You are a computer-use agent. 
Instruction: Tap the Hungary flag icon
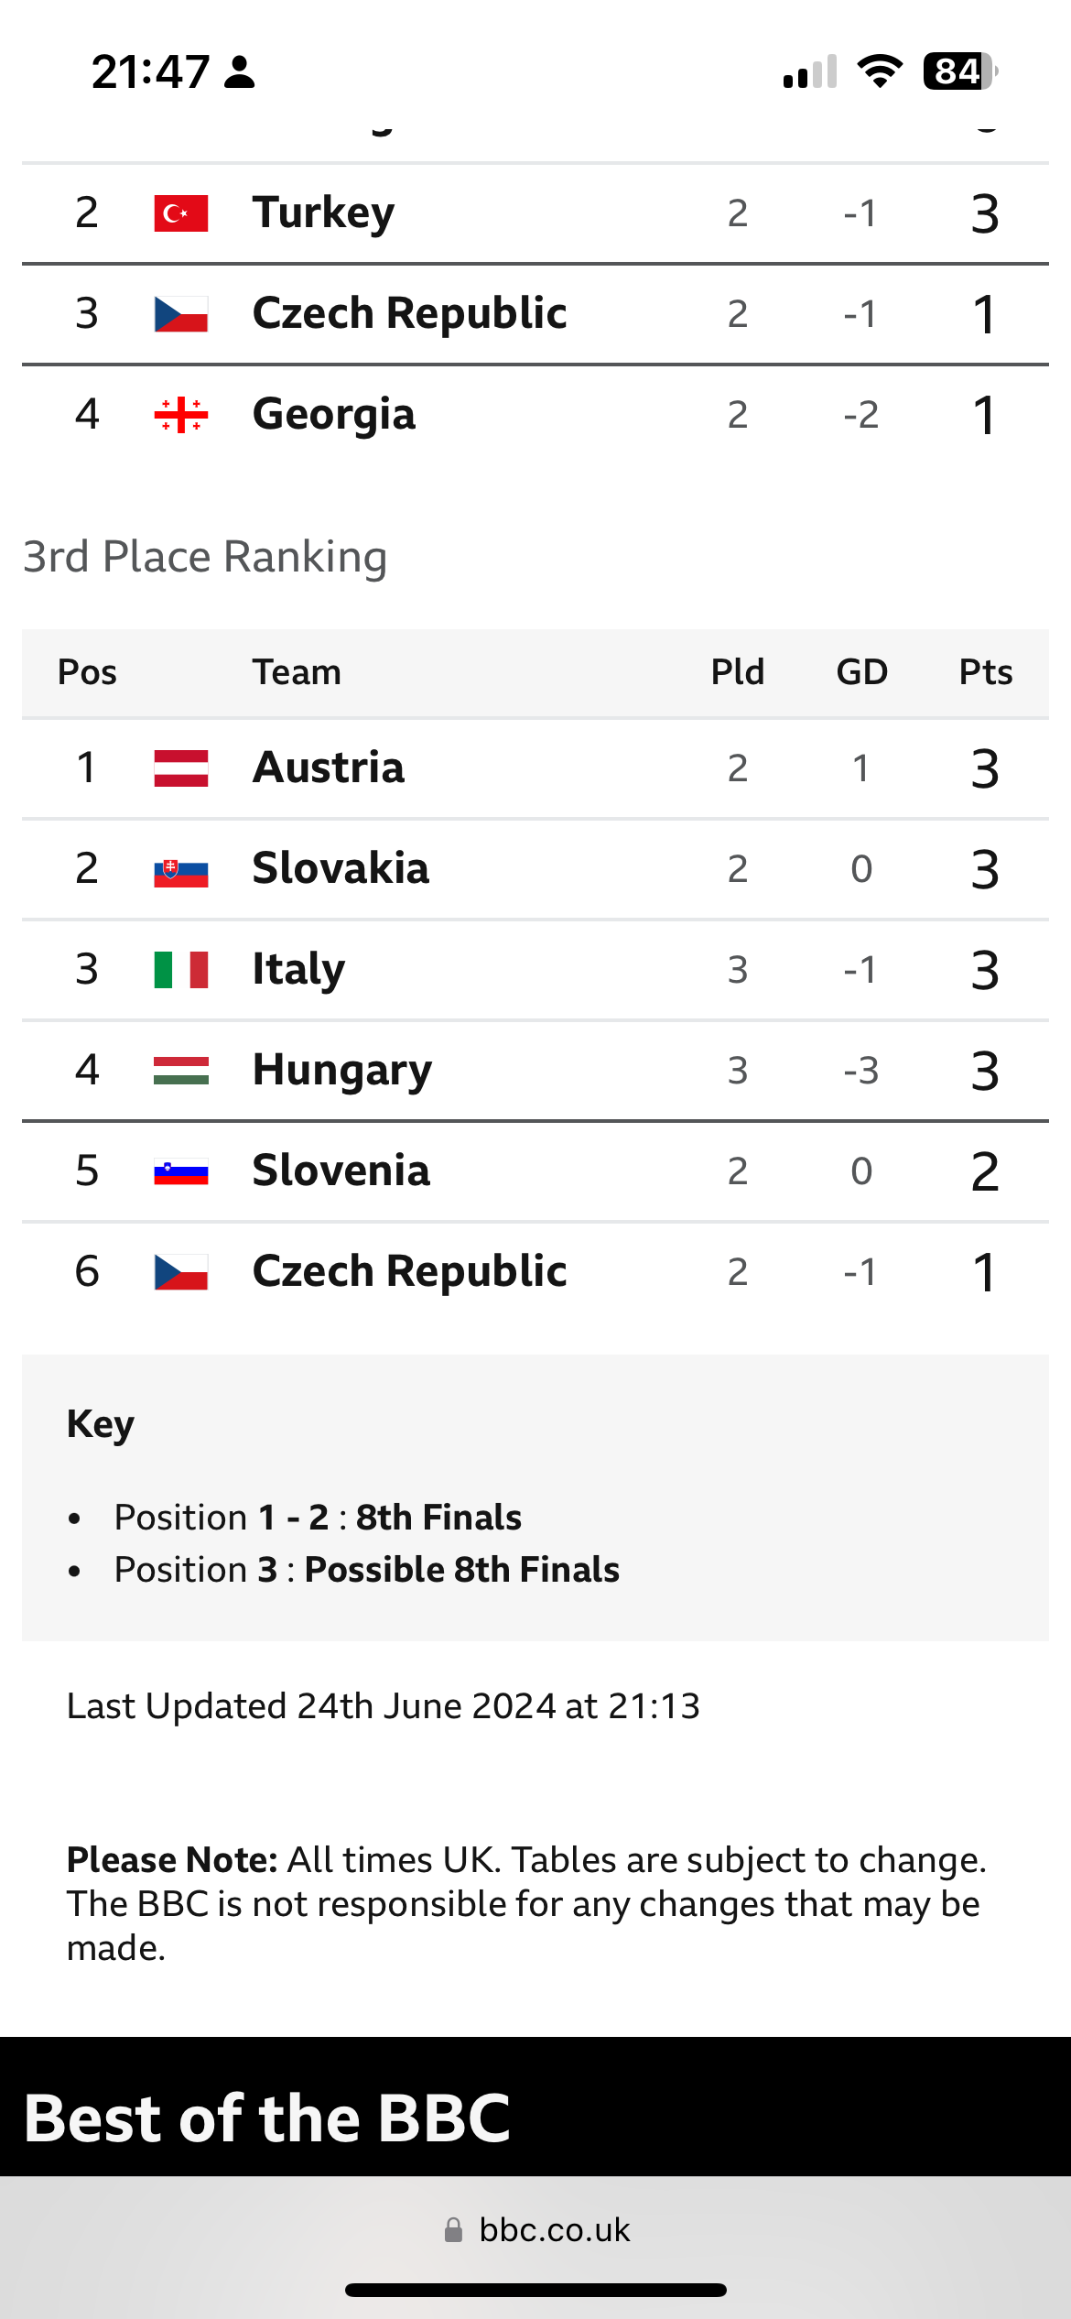pyautogui.click(x=181, y=1070)
